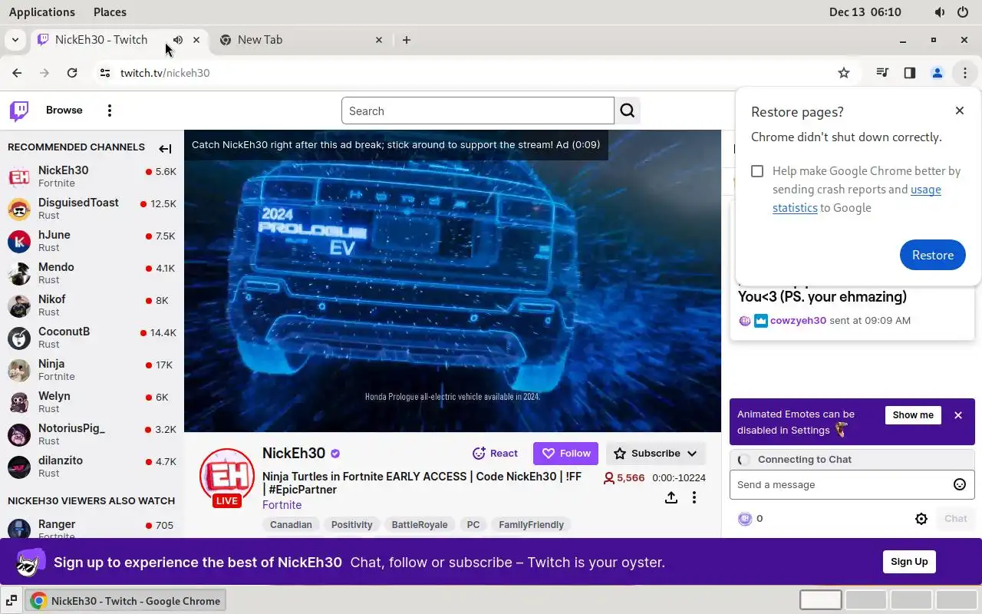The height and width of the screenshot is (614, 982).
Task: Open the usage statistics link
Action: coord(857,199)
